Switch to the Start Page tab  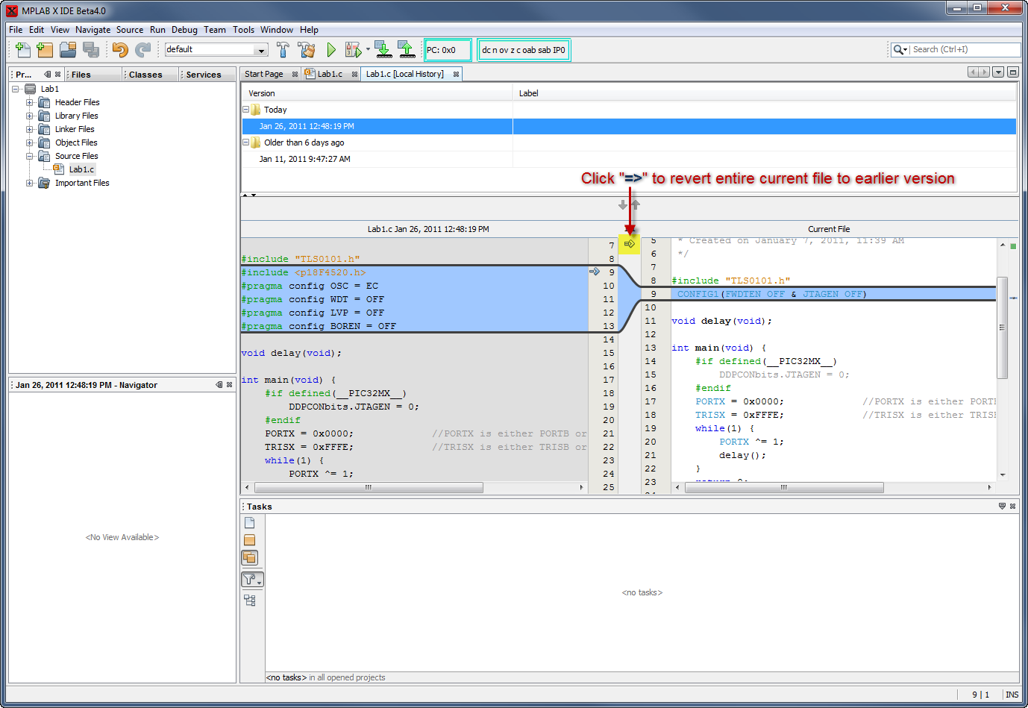(x=264, y=74)
